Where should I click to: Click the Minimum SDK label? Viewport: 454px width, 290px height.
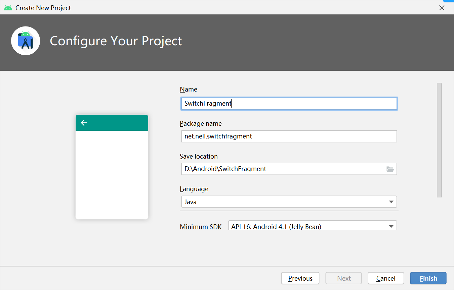click(201, 227)
